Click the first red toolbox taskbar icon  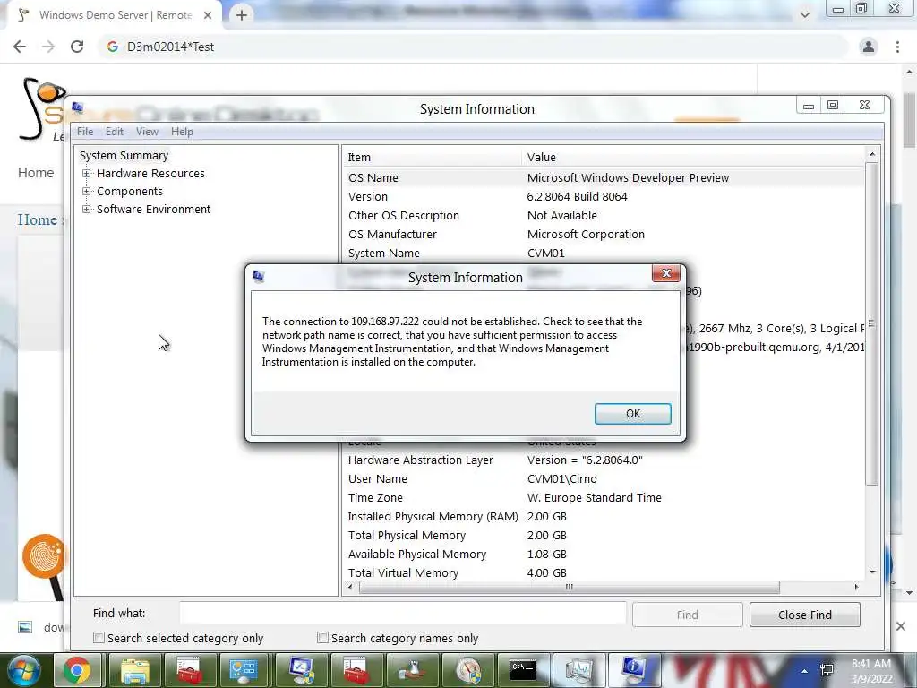(189, 670)
